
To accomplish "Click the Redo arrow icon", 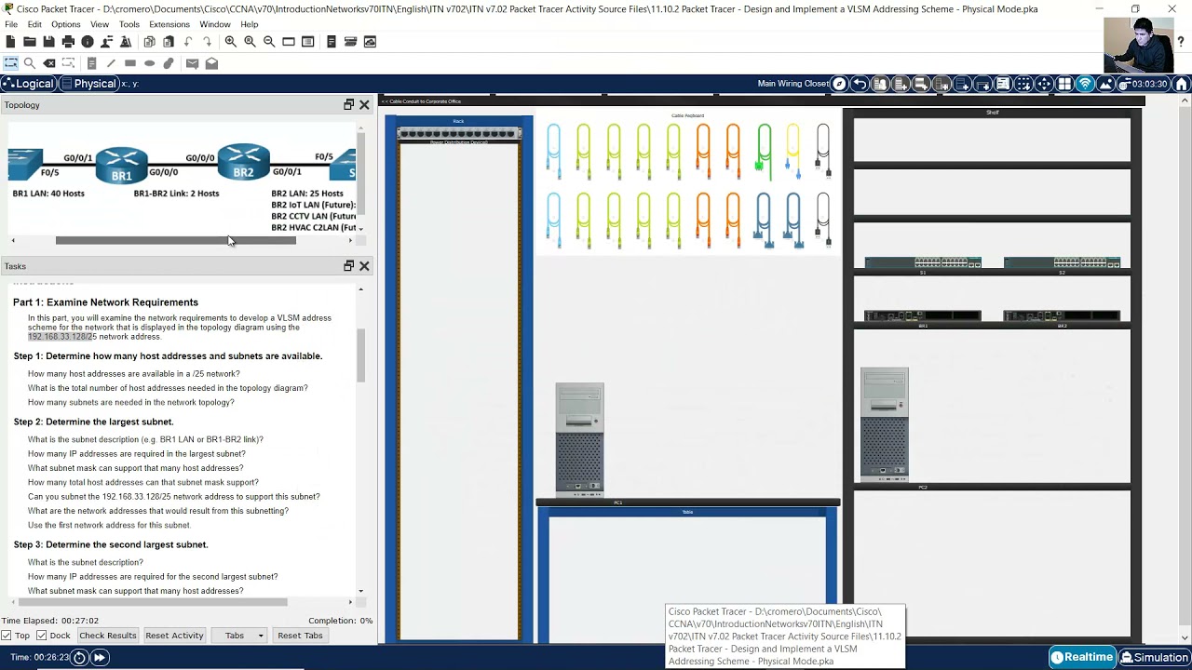I will pos(207,42).
